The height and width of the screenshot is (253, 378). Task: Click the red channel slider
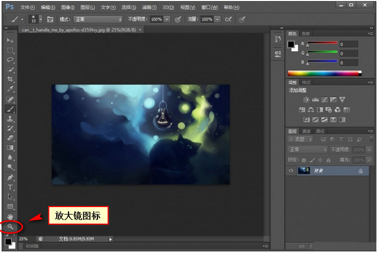tap(322, 43)
